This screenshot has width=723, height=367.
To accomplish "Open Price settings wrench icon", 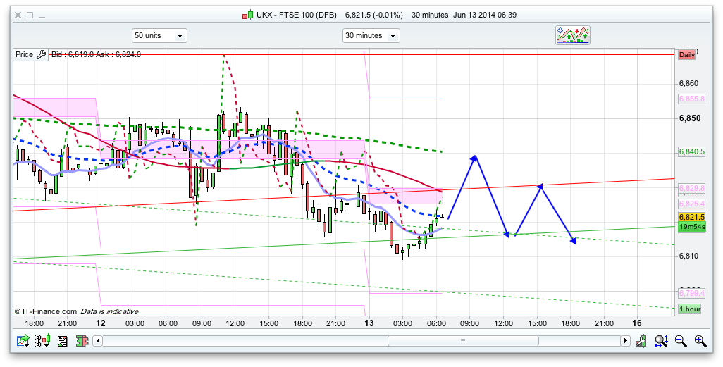I will [x=41, y=54].
